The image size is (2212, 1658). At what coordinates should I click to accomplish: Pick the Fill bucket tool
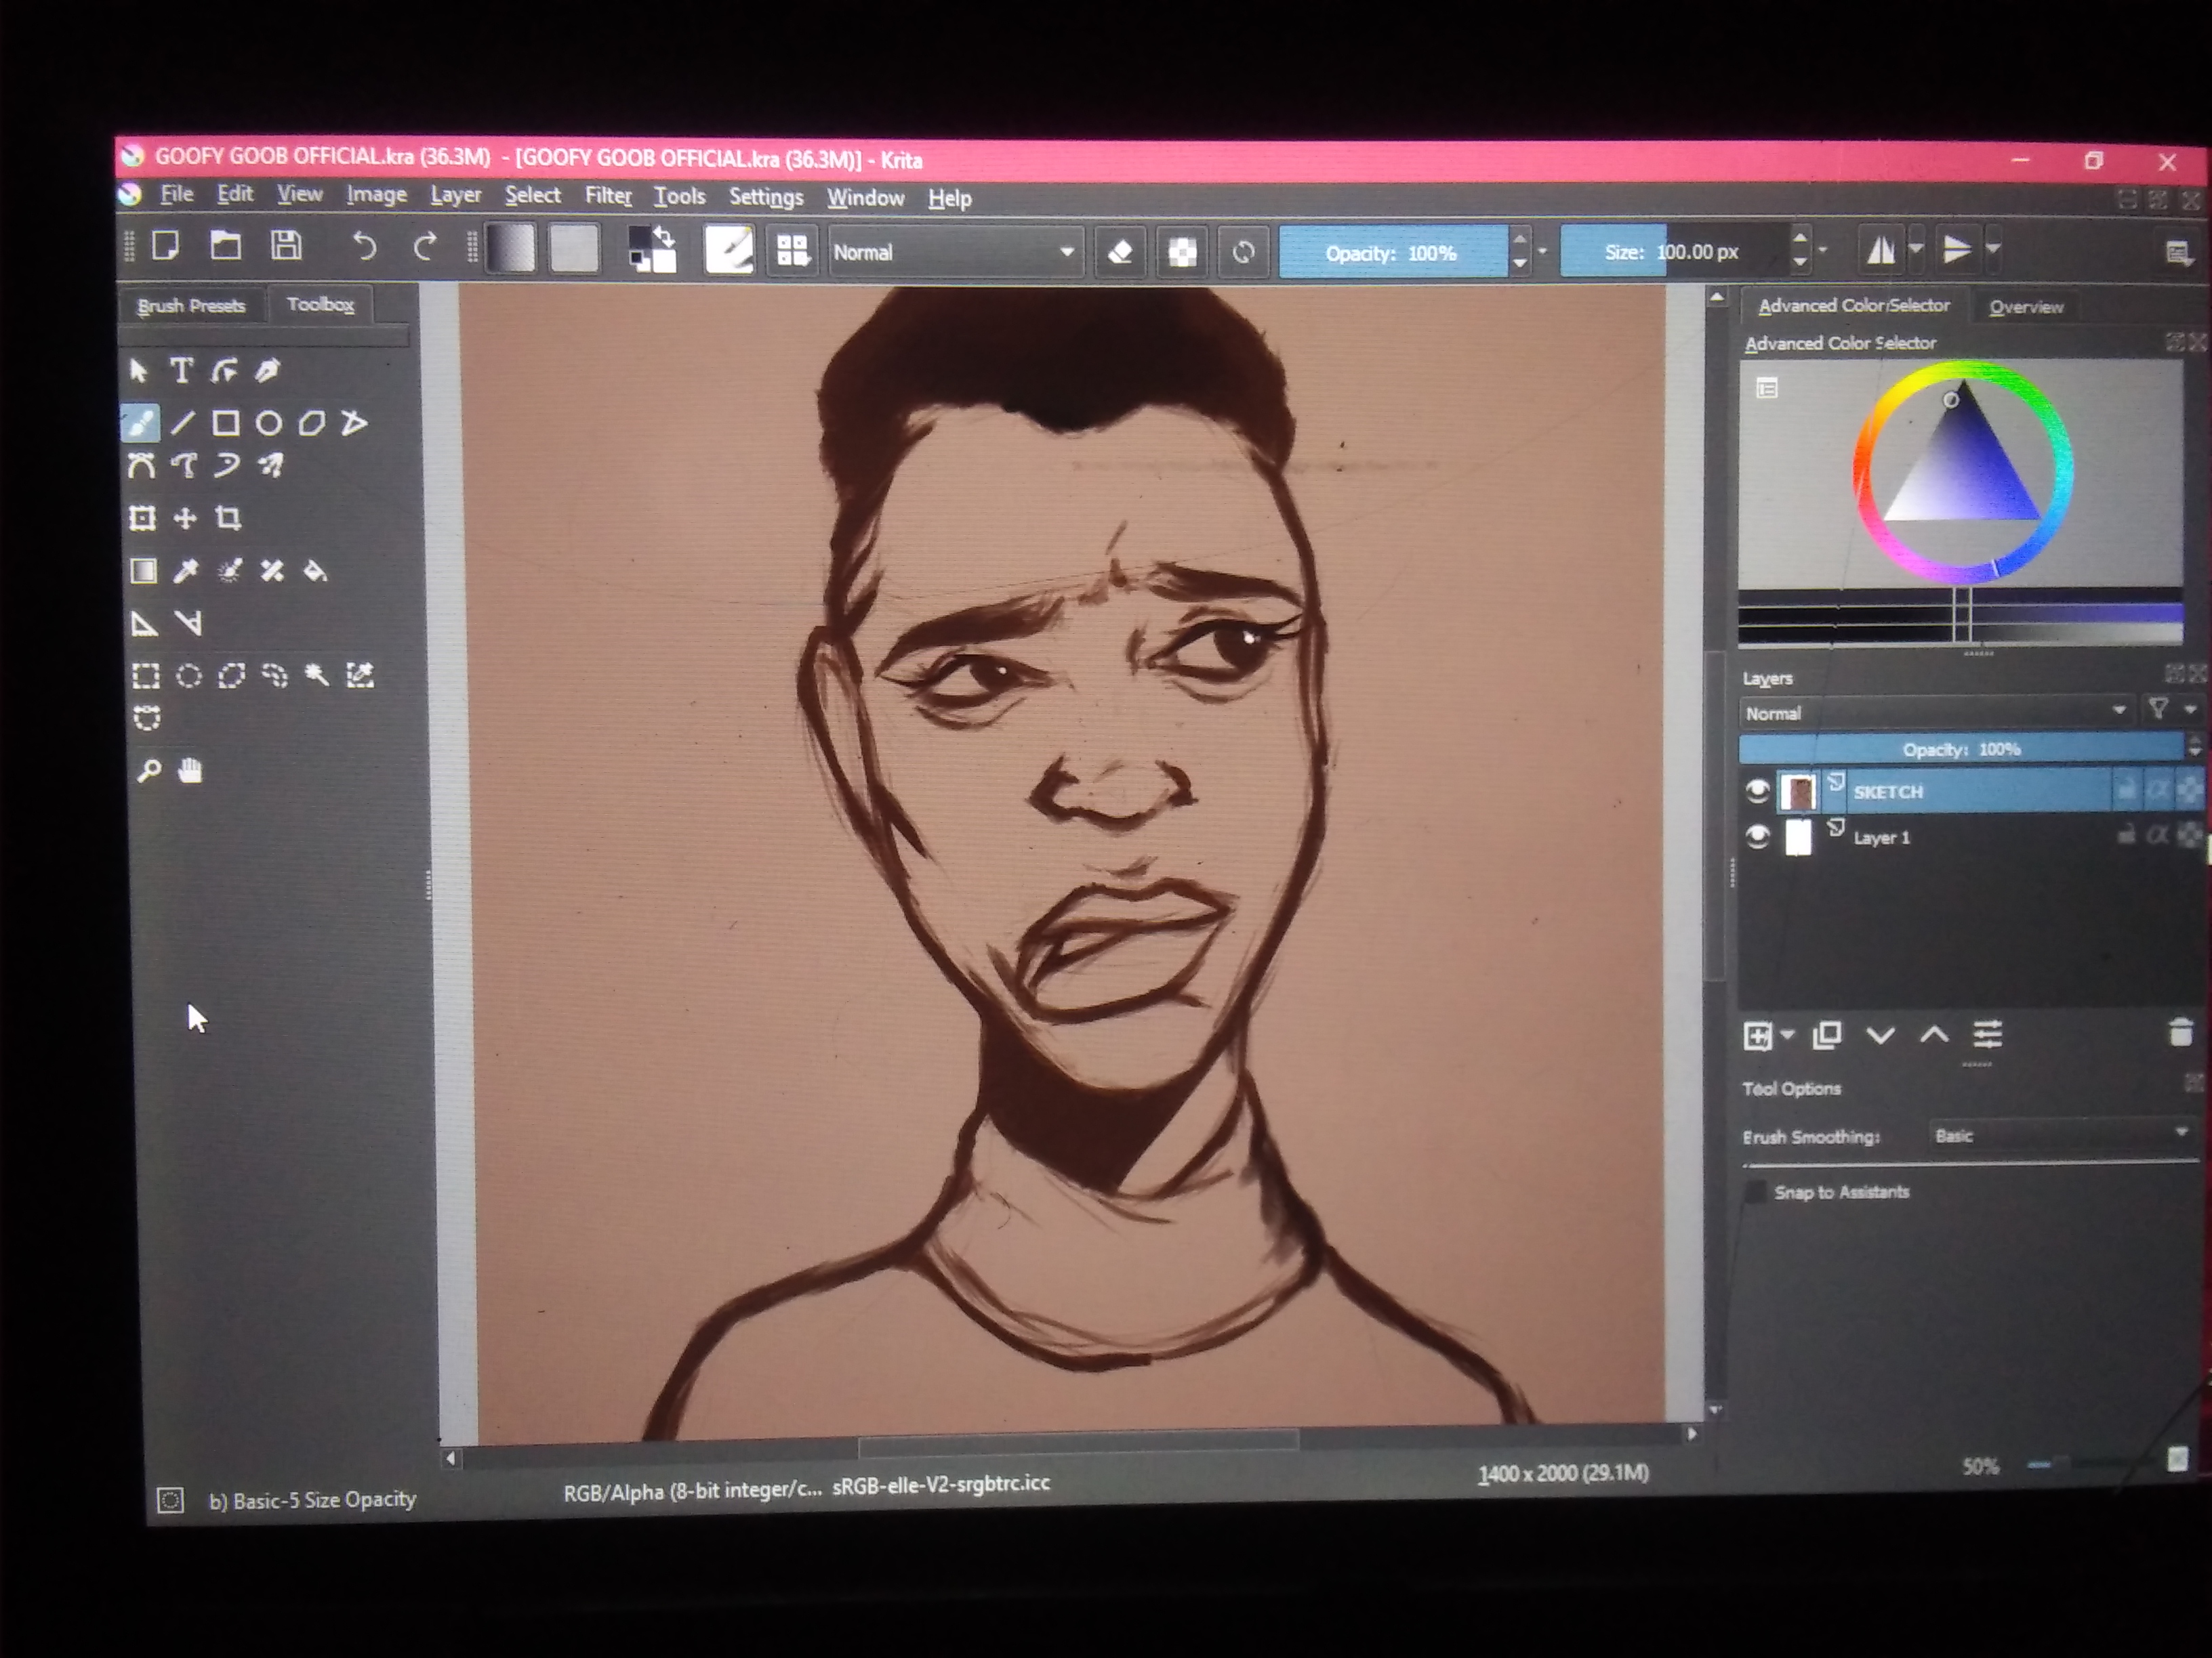coord(315,571)
